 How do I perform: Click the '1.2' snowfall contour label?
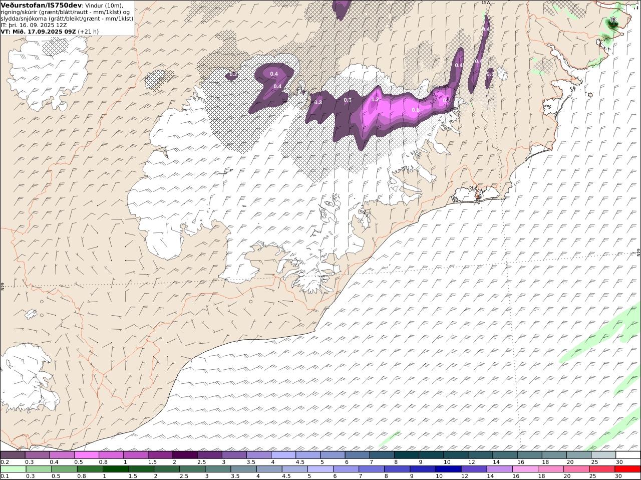375,99
